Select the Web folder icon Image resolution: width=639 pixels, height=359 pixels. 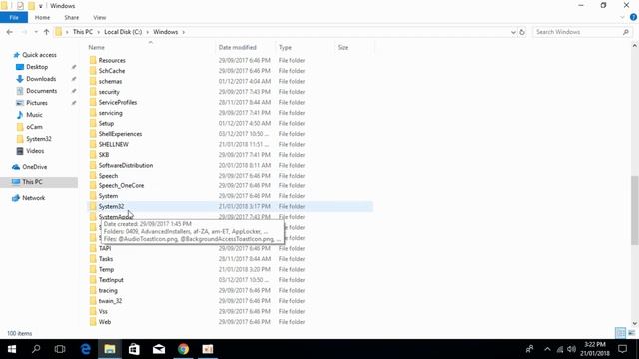(93, 322)
